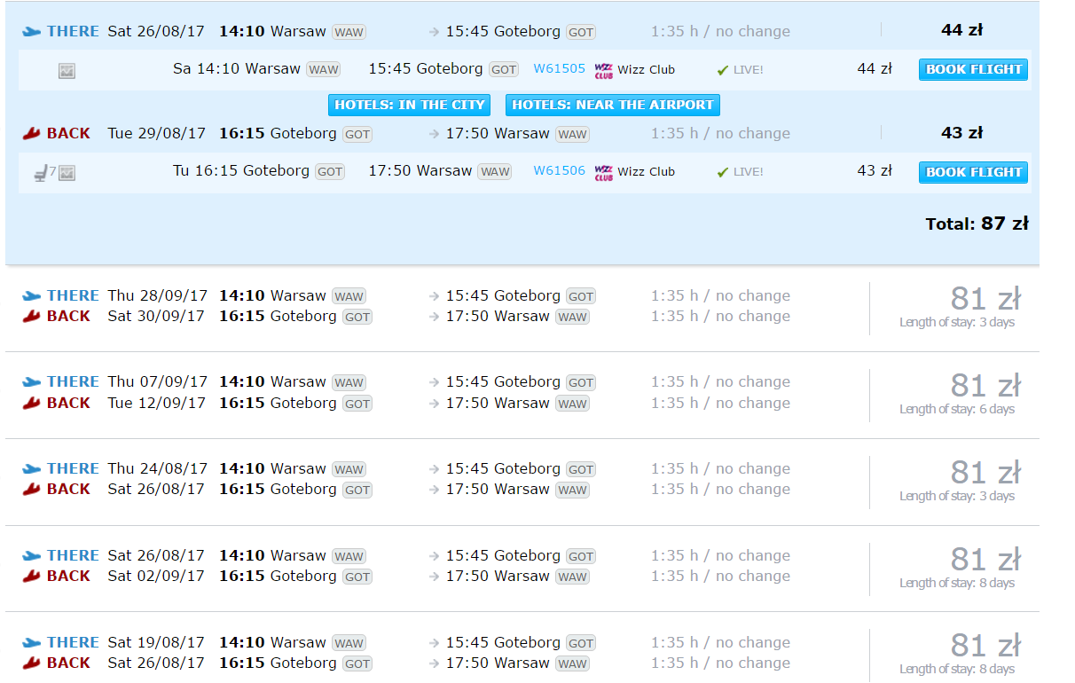Click the blue plane icon beside THERE Thu 07/09/17
The width and height of the screenshot is (1075, 683).
point(32,382)
